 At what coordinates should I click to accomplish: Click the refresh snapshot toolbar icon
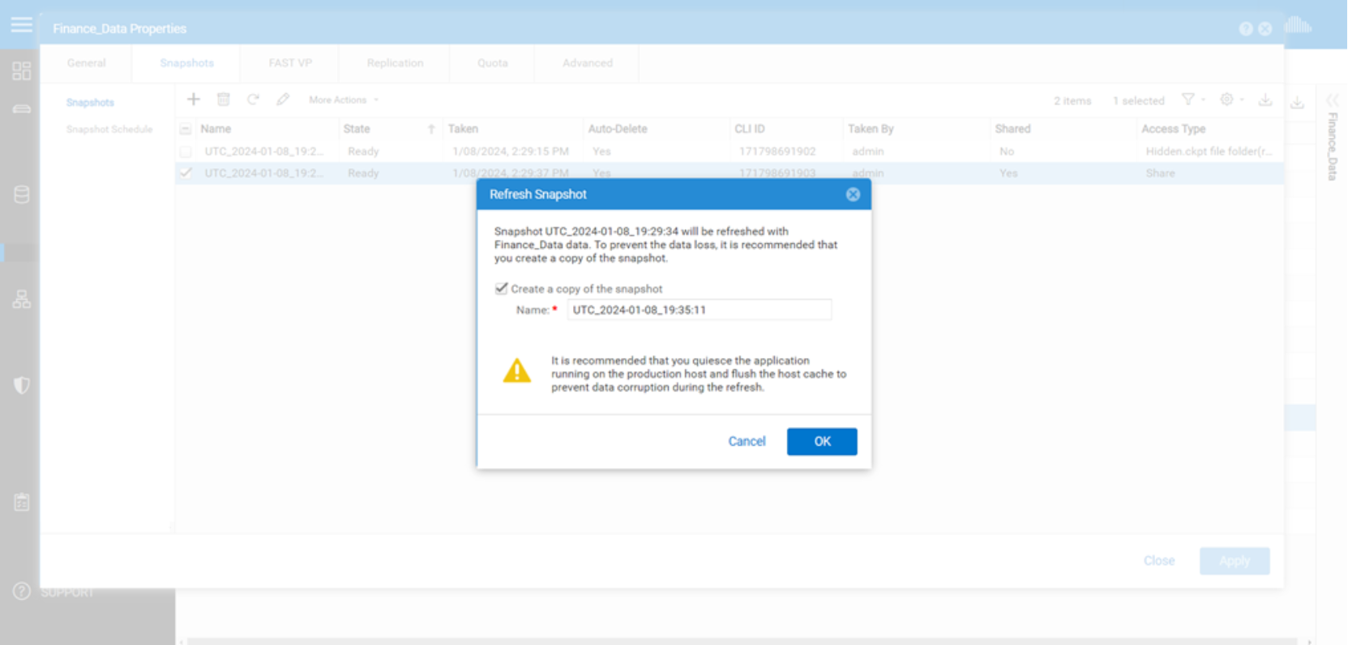tap(253, 99)
